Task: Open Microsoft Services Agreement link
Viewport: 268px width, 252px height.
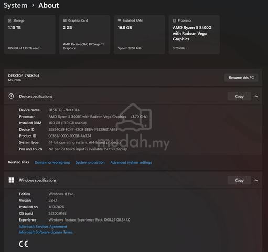Action: [43, 227]
